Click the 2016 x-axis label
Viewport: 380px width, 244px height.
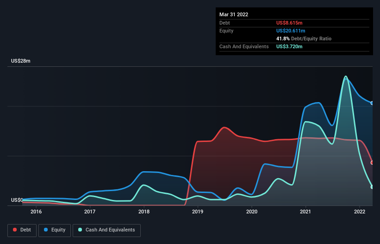coord(36,212)
